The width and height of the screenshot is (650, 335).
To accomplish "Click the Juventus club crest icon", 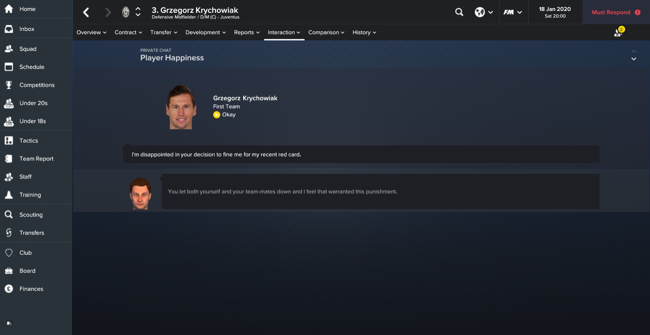I will (126, 12).
